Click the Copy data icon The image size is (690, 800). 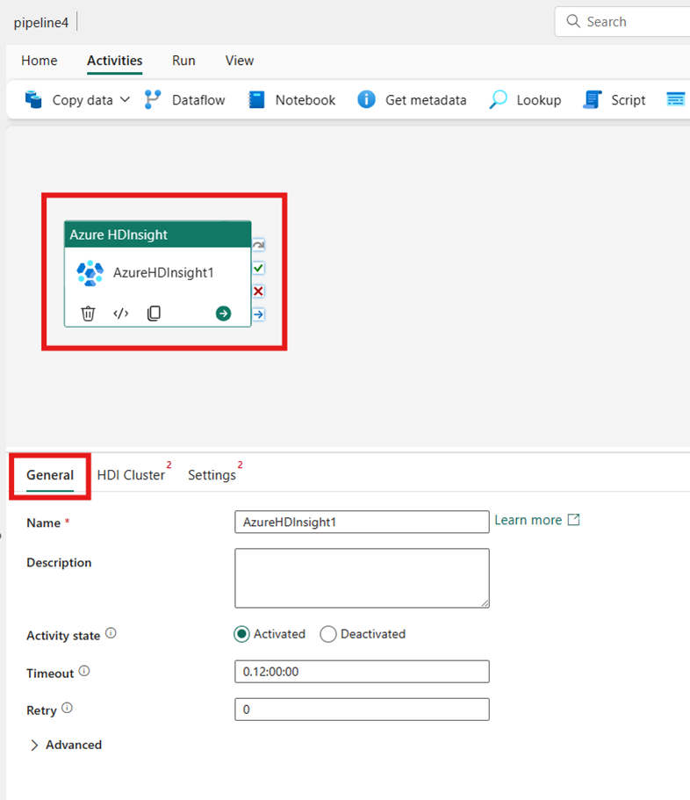tap(33, 99)
